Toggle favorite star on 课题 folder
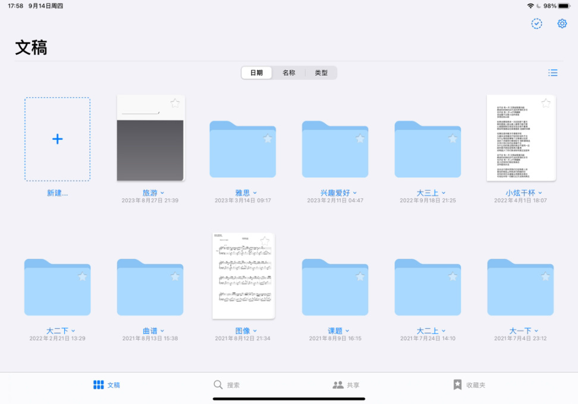This screenshot has width=578, height=404. tap(360, 277)
